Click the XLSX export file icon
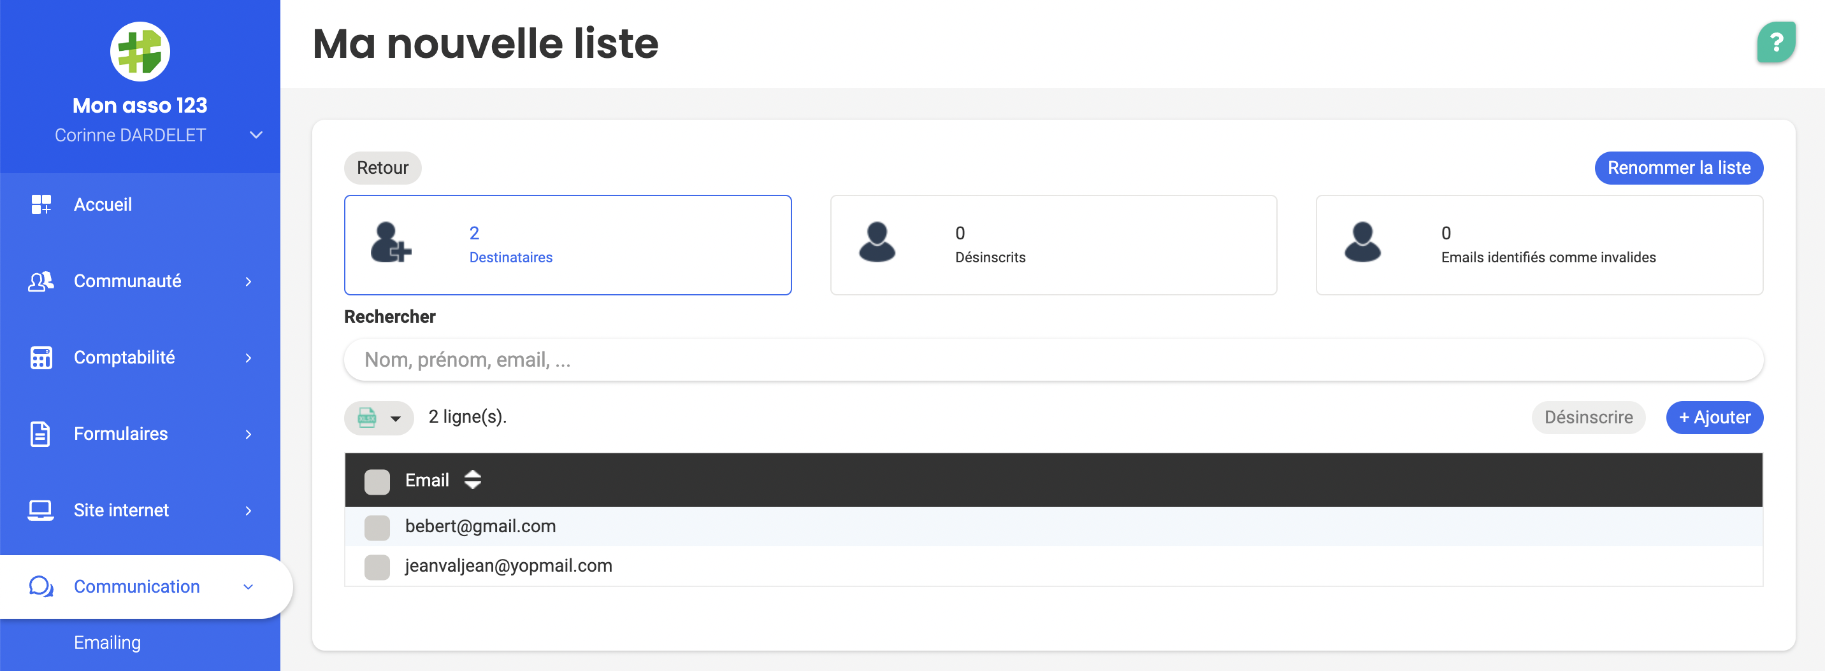The image size is (1825, 671). point(367,418)
